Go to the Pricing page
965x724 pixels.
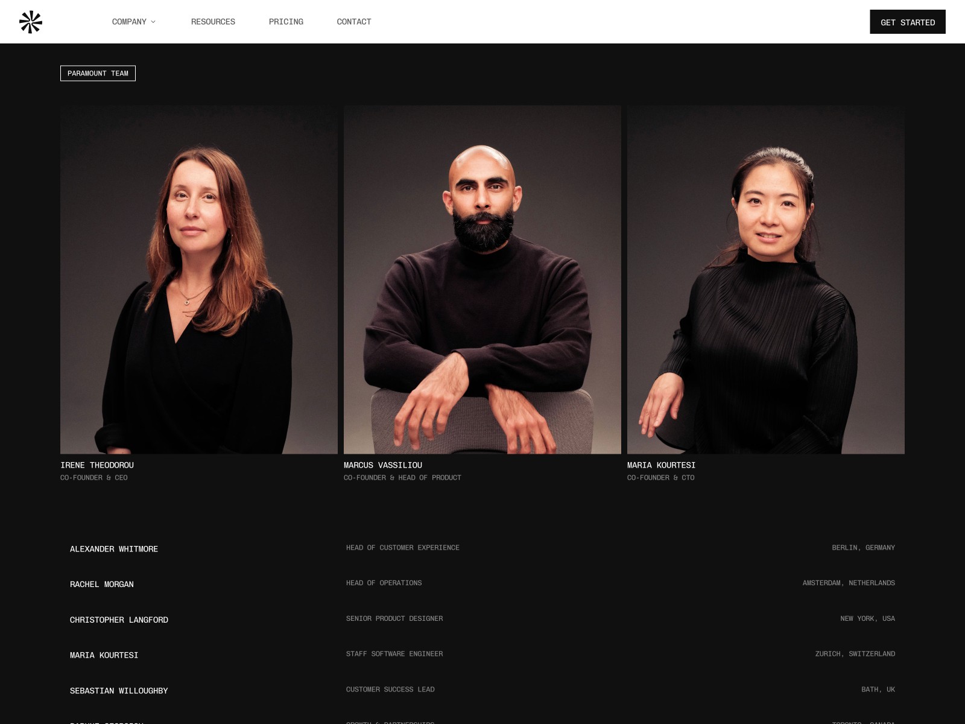click(286, 22)
